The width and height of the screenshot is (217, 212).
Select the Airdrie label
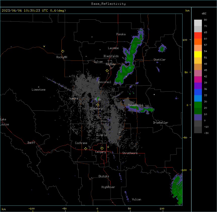click(x=102, y=135)
